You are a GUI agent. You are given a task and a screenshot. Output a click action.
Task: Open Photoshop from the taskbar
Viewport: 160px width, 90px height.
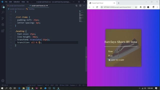click(54, 88)
